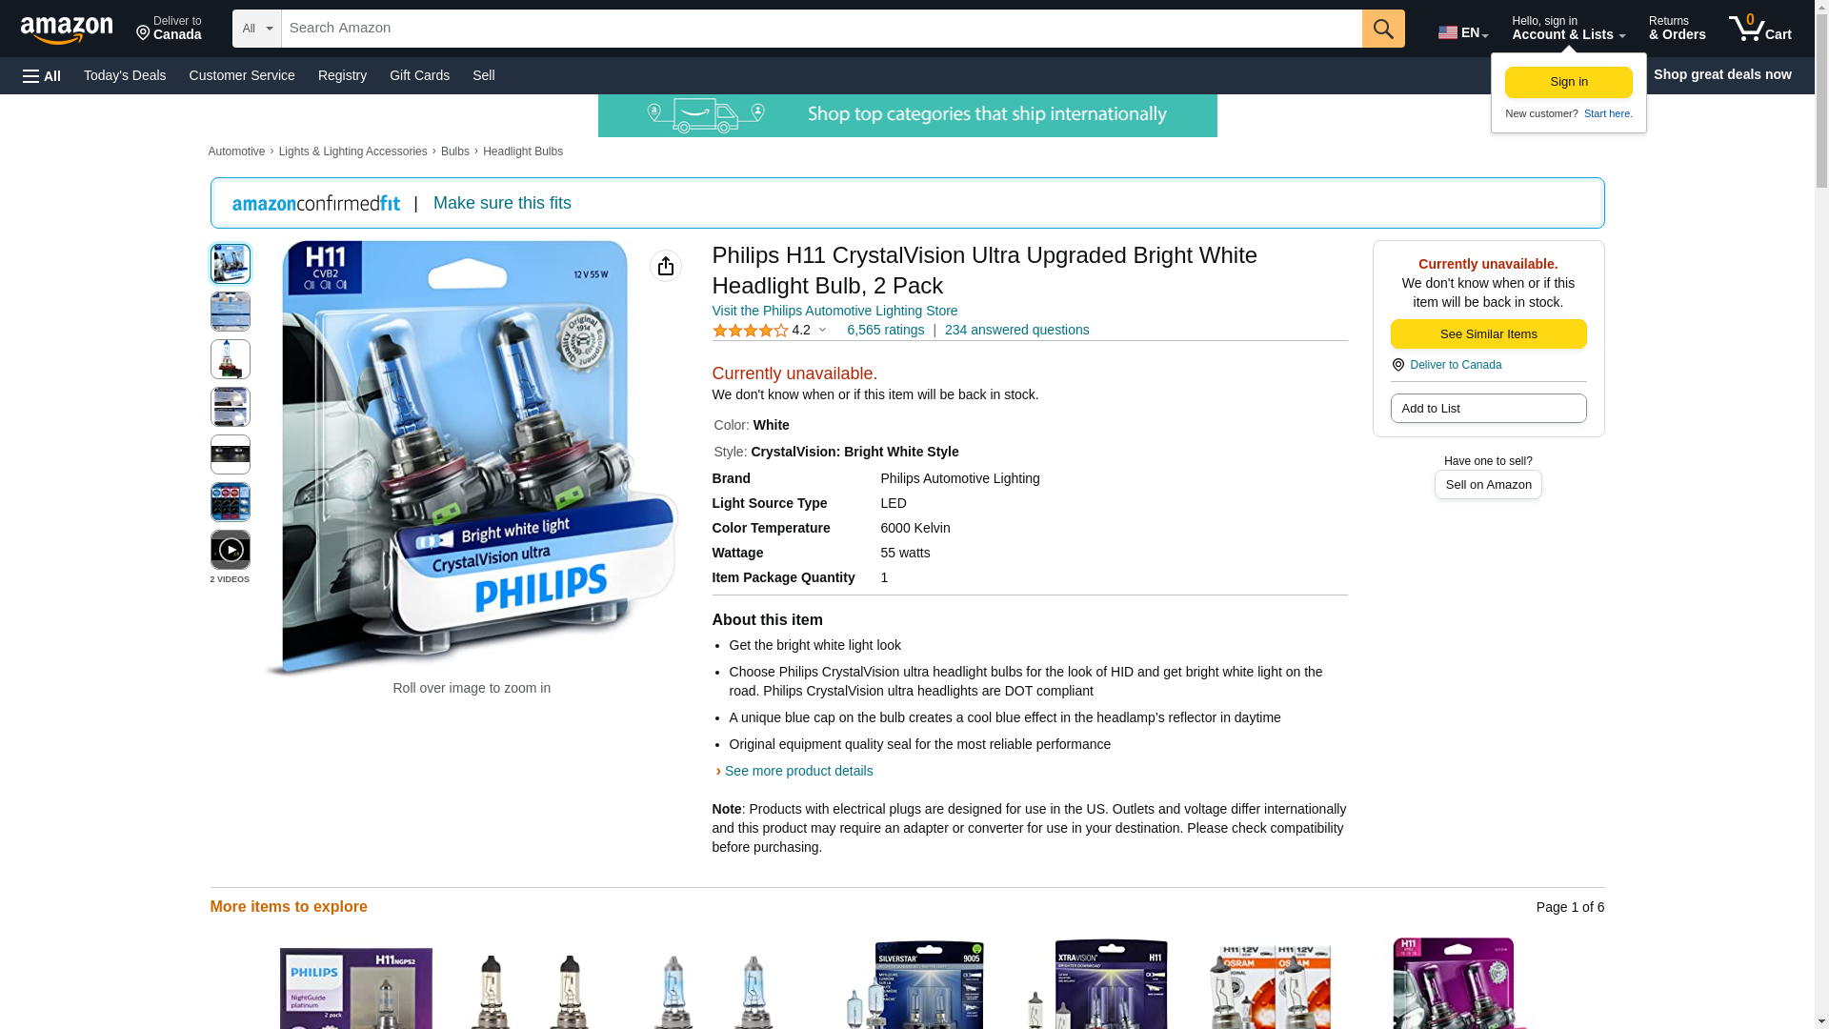
Task: Click the star rating icons
Action: pyautogui.click(x=751, y=331)
